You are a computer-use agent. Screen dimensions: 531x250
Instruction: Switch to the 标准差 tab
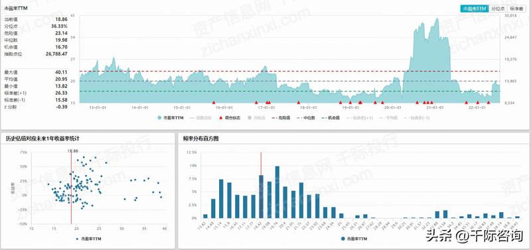[516, 9]
